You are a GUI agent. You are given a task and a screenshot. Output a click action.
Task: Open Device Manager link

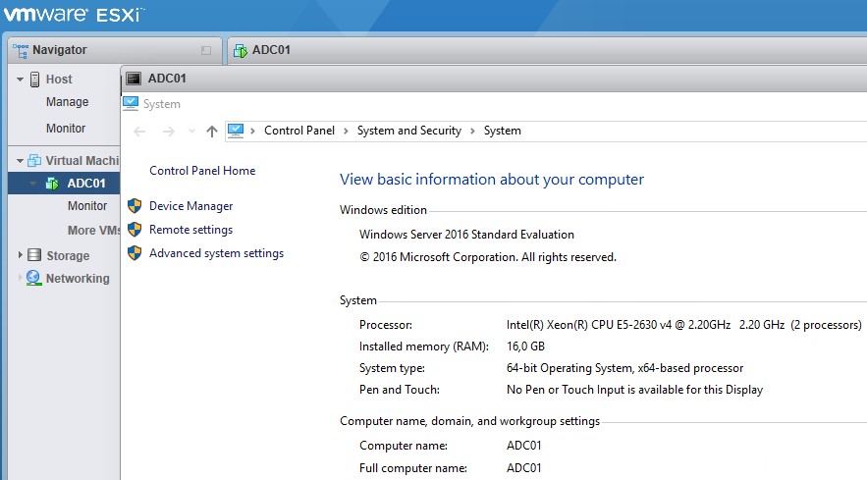pos(190,206)
